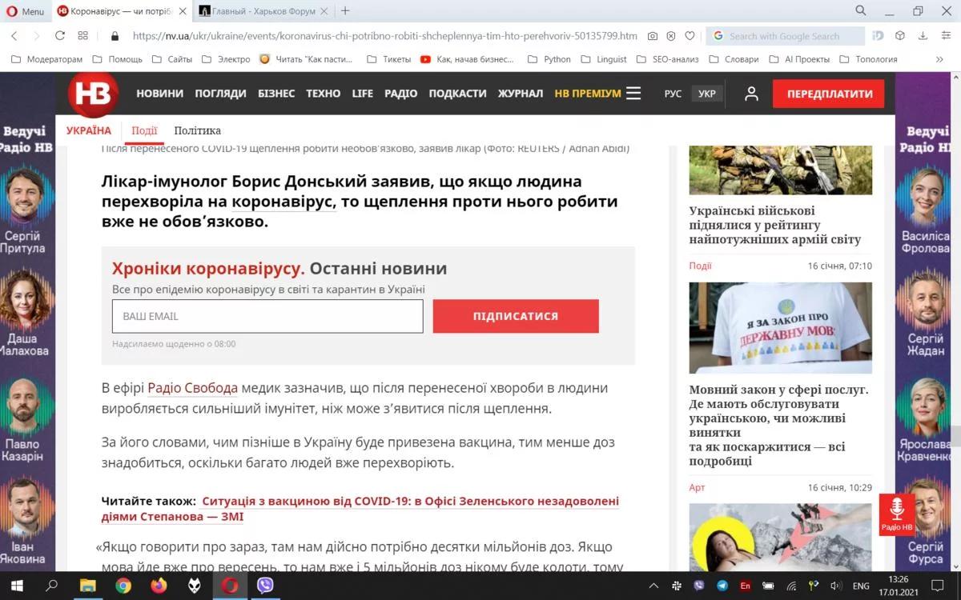Select the УКР language option

point(707,94)
